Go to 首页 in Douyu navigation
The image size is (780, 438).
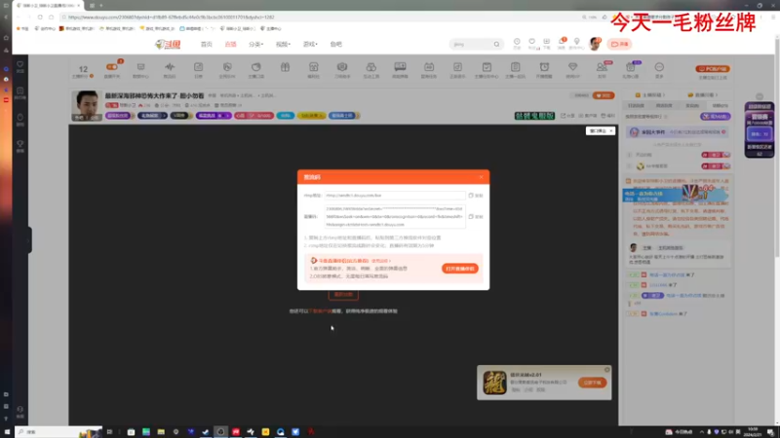coord(207,44)
